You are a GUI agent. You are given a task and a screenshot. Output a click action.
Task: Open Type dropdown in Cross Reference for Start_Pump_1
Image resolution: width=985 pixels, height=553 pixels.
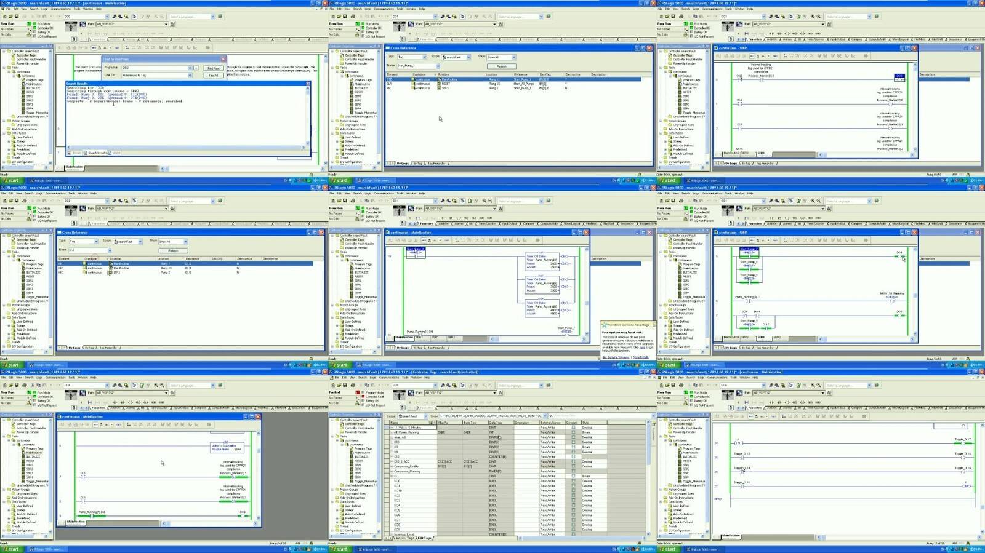[425, 57]
